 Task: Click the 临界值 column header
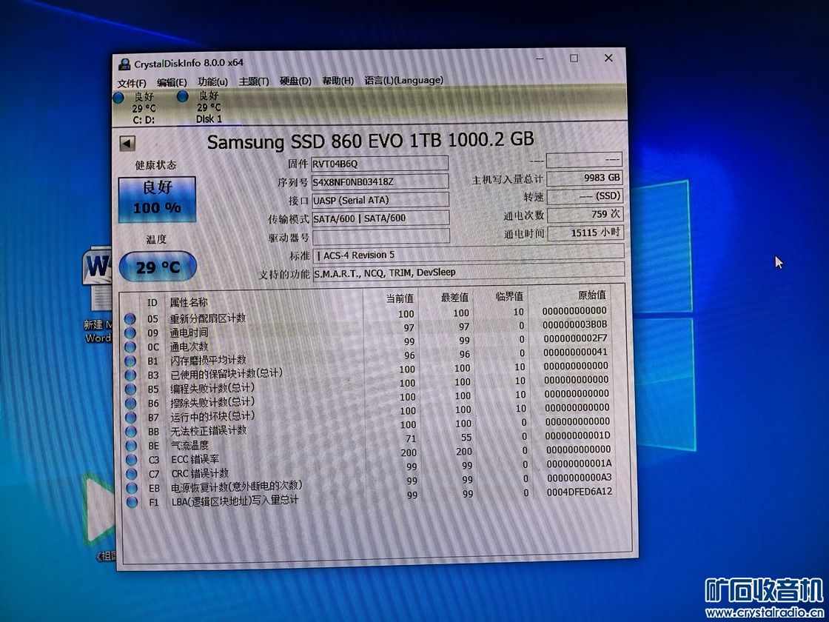[x=509, y=297]
